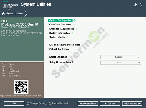Click F10: Save button
This screenshot has width=146, height=108.
coord(110,103)
